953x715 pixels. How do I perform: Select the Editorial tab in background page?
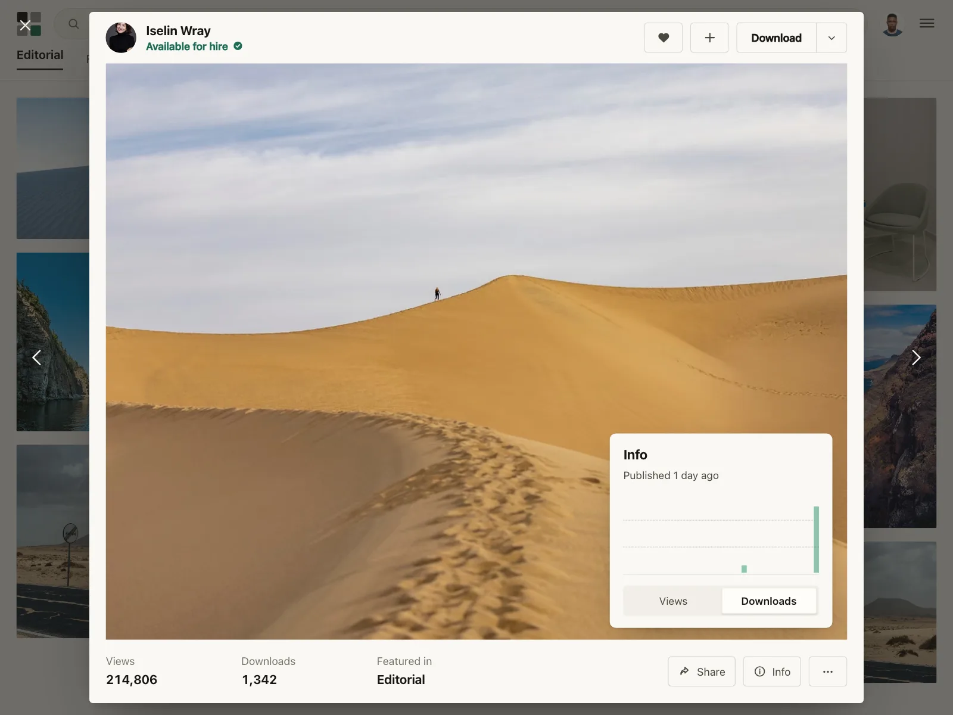(x=40, y=55)
